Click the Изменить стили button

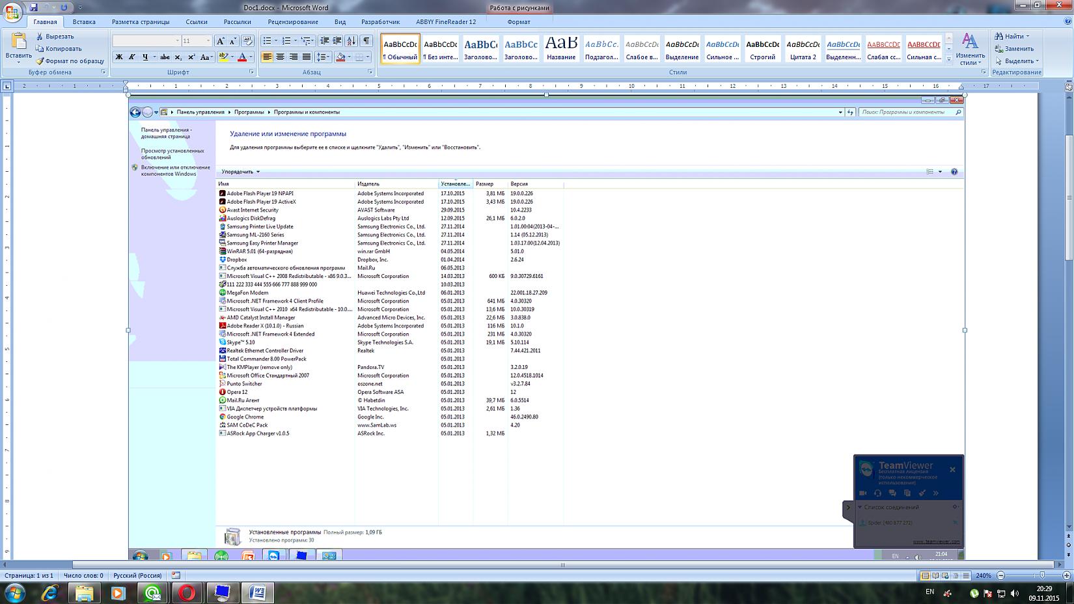point(970,49)
